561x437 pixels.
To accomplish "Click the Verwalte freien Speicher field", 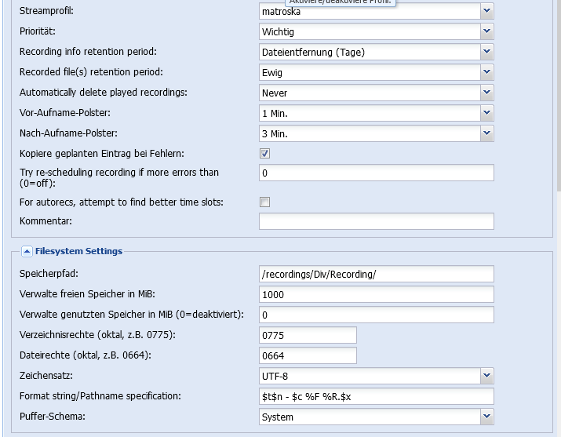I will tap(377, 294).
